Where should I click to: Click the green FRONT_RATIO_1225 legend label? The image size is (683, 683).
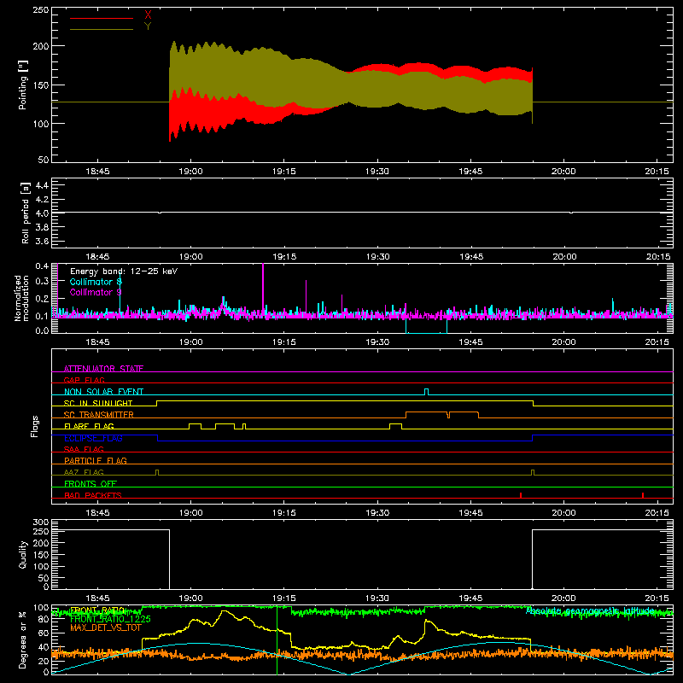tap(110, 618)
